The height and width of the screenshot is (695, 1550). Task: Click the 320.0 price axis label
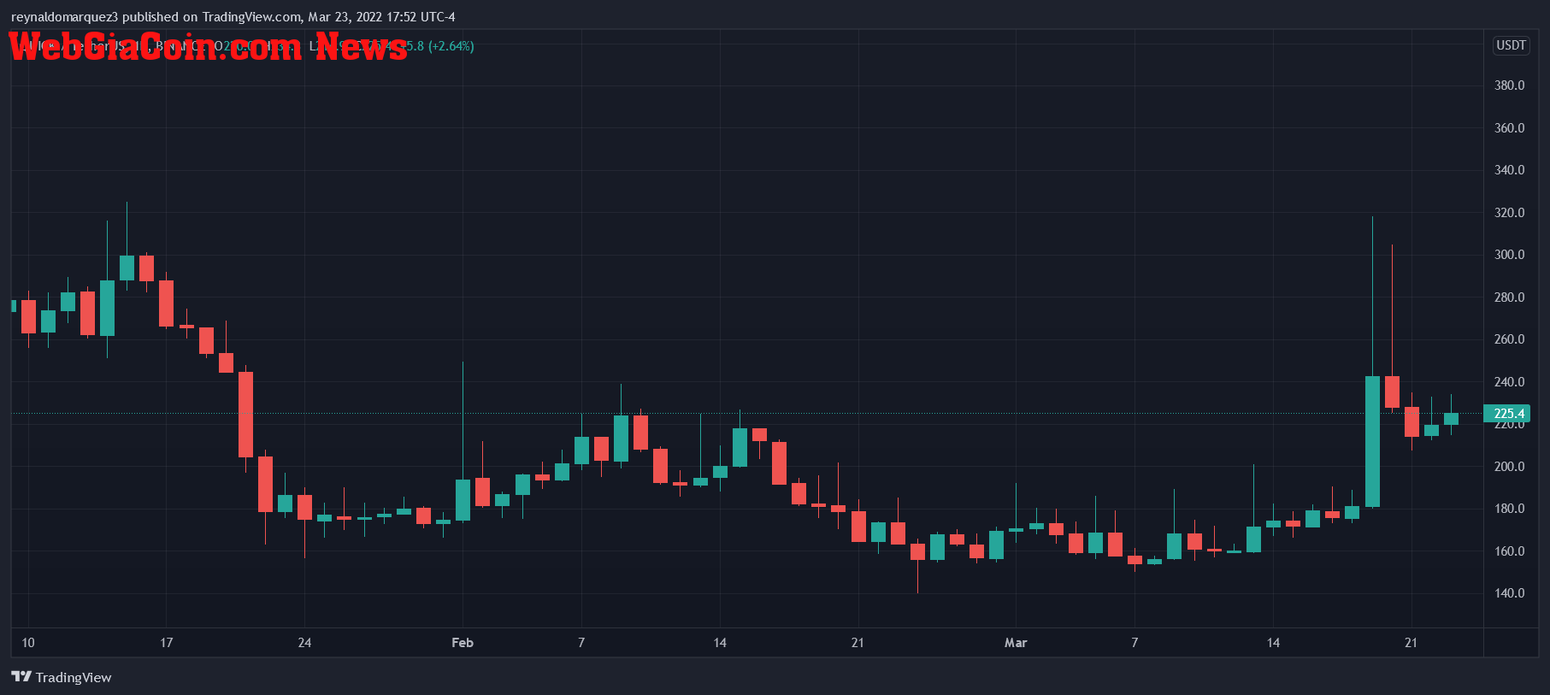1509,213
